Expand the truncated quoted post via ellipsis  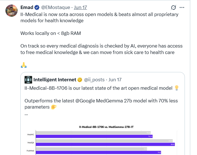pos(27,114)
